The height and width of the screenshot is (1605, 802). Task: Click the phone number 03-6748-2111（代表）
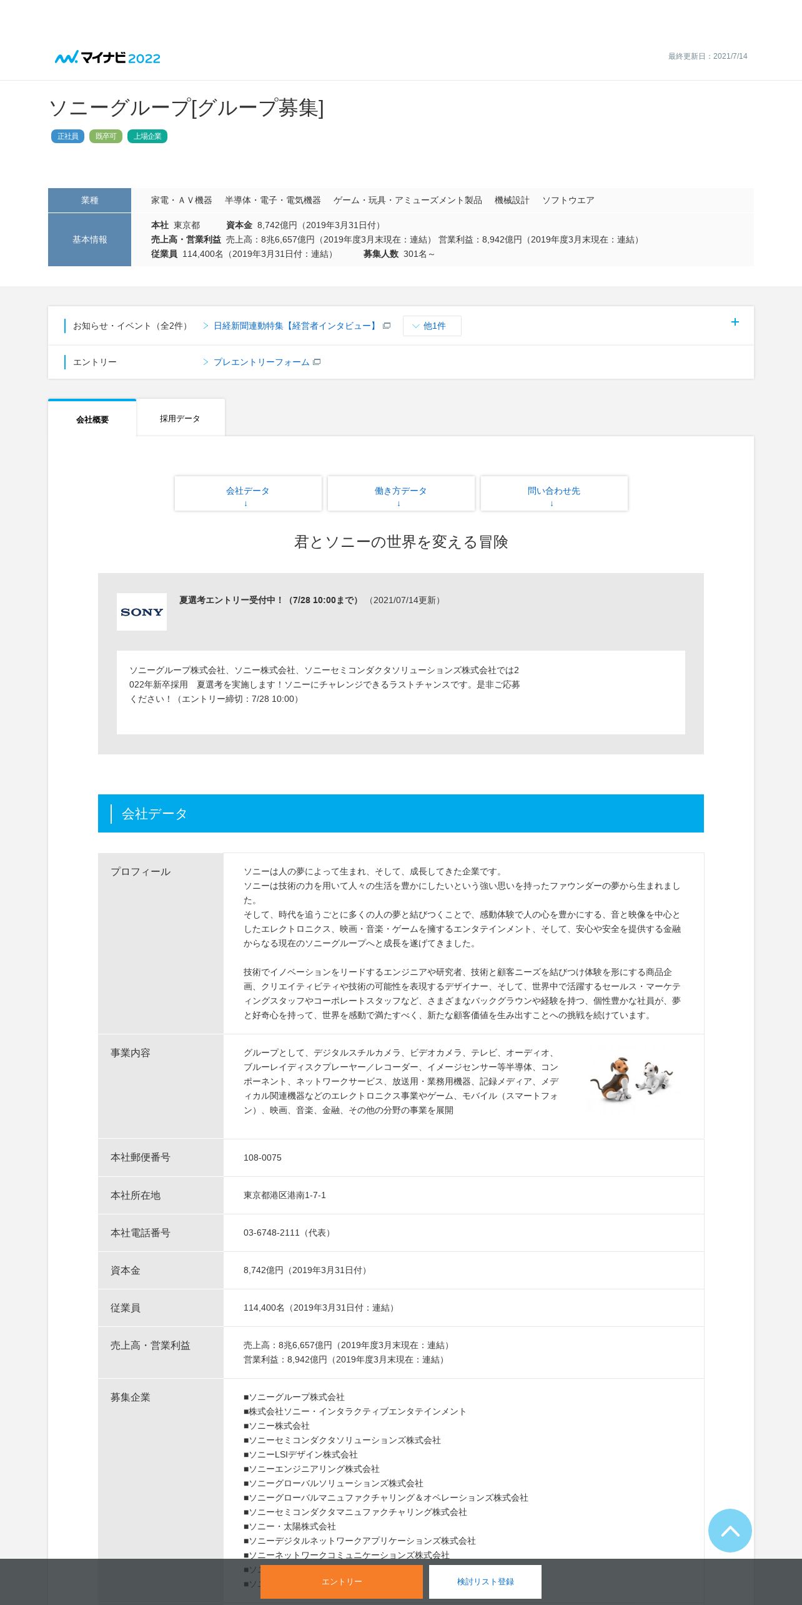click(289, 1232)
